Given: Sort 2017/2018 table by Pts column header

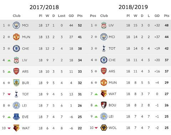Looking at the screenshot, I should coord(80,16).
